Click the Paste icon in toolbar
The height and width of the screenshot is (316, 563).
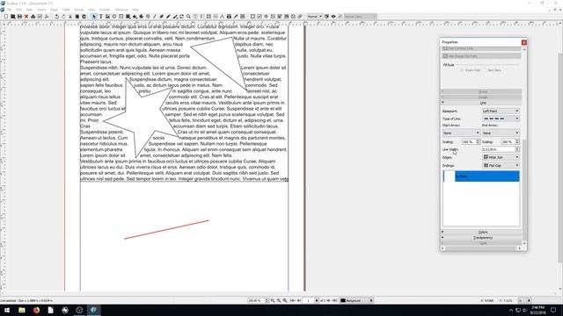(84, 17)
